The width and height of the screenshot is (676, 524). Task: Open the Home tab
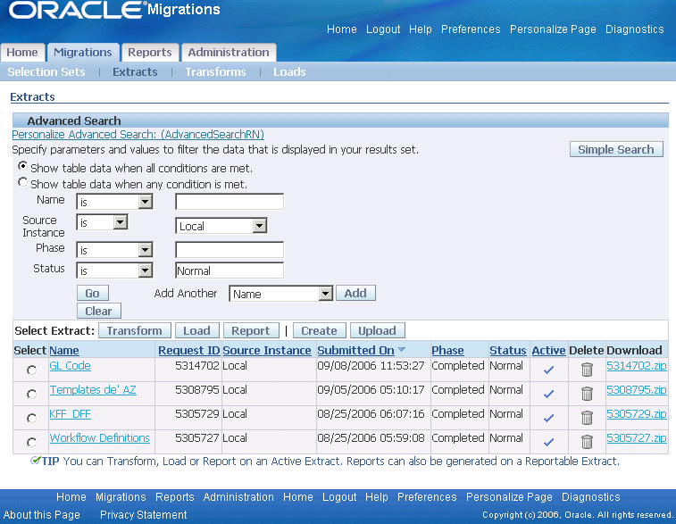tap(22, 53)
